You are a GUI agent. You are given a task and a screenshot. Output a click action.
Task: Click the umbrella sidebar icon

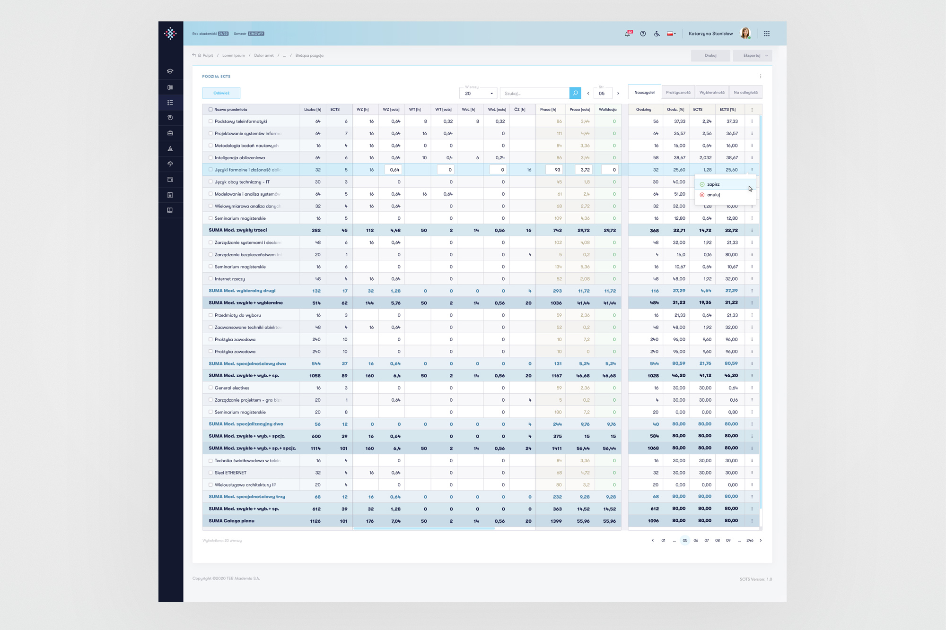(x=170, y=164)
